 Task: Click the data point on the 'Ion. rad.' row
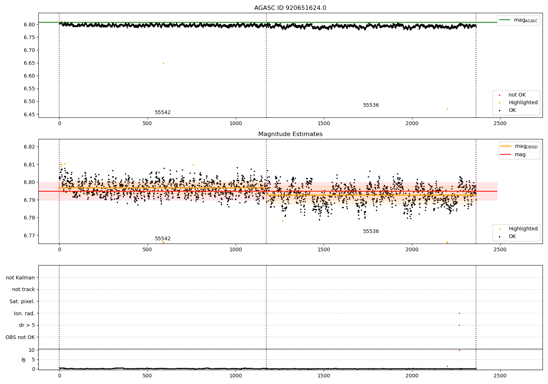coord(459,313)
